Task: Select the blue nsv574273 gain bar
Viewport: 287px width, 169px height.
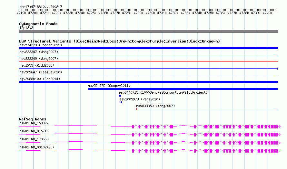Action: (148, 48)
